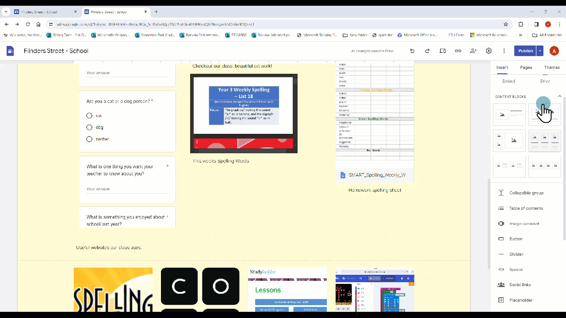
Task: Open the device Preview icon
Action: 443,51
